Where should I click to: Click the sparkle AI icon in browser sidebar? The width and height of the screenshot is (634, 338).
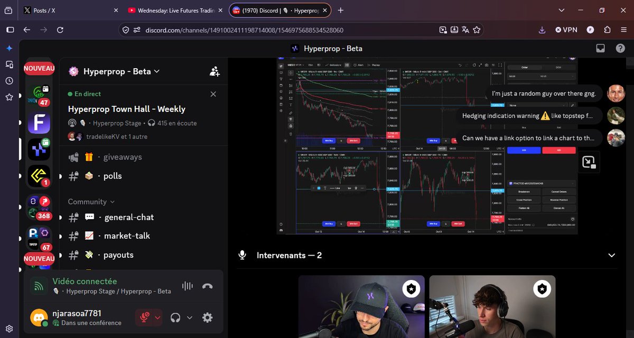tap(9, 48)
